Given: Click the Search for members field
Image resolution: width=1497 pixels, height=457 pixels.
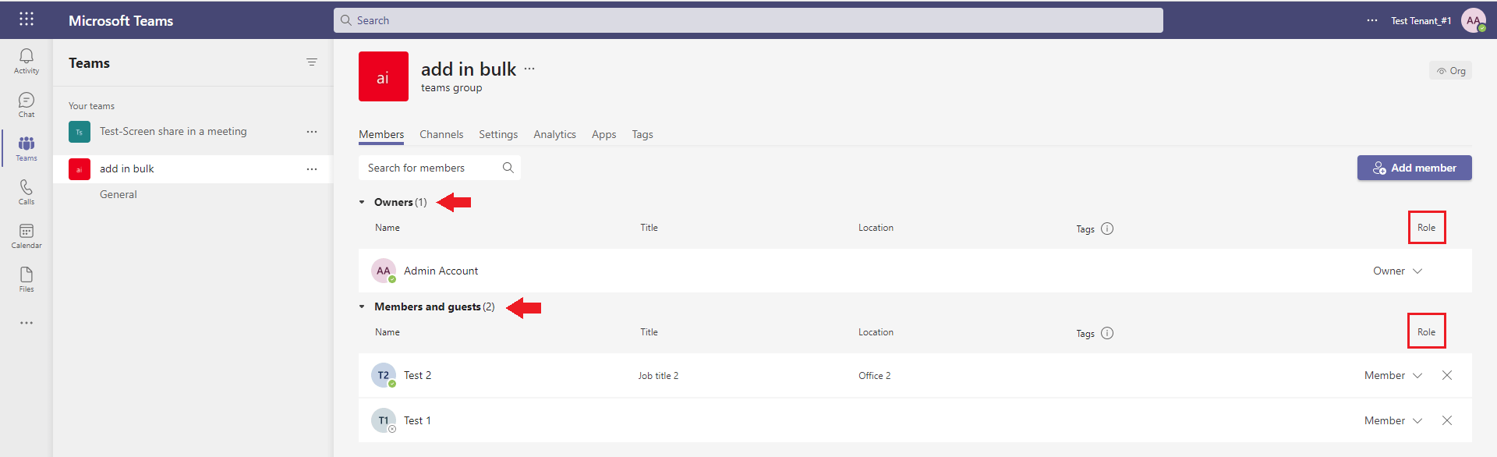Looking at the screenshot, I should (x=440, y=168).
